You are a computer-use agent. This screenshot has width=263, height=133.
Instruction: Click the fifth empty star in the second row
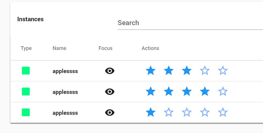pyautogui.click(x=223, y=92)
